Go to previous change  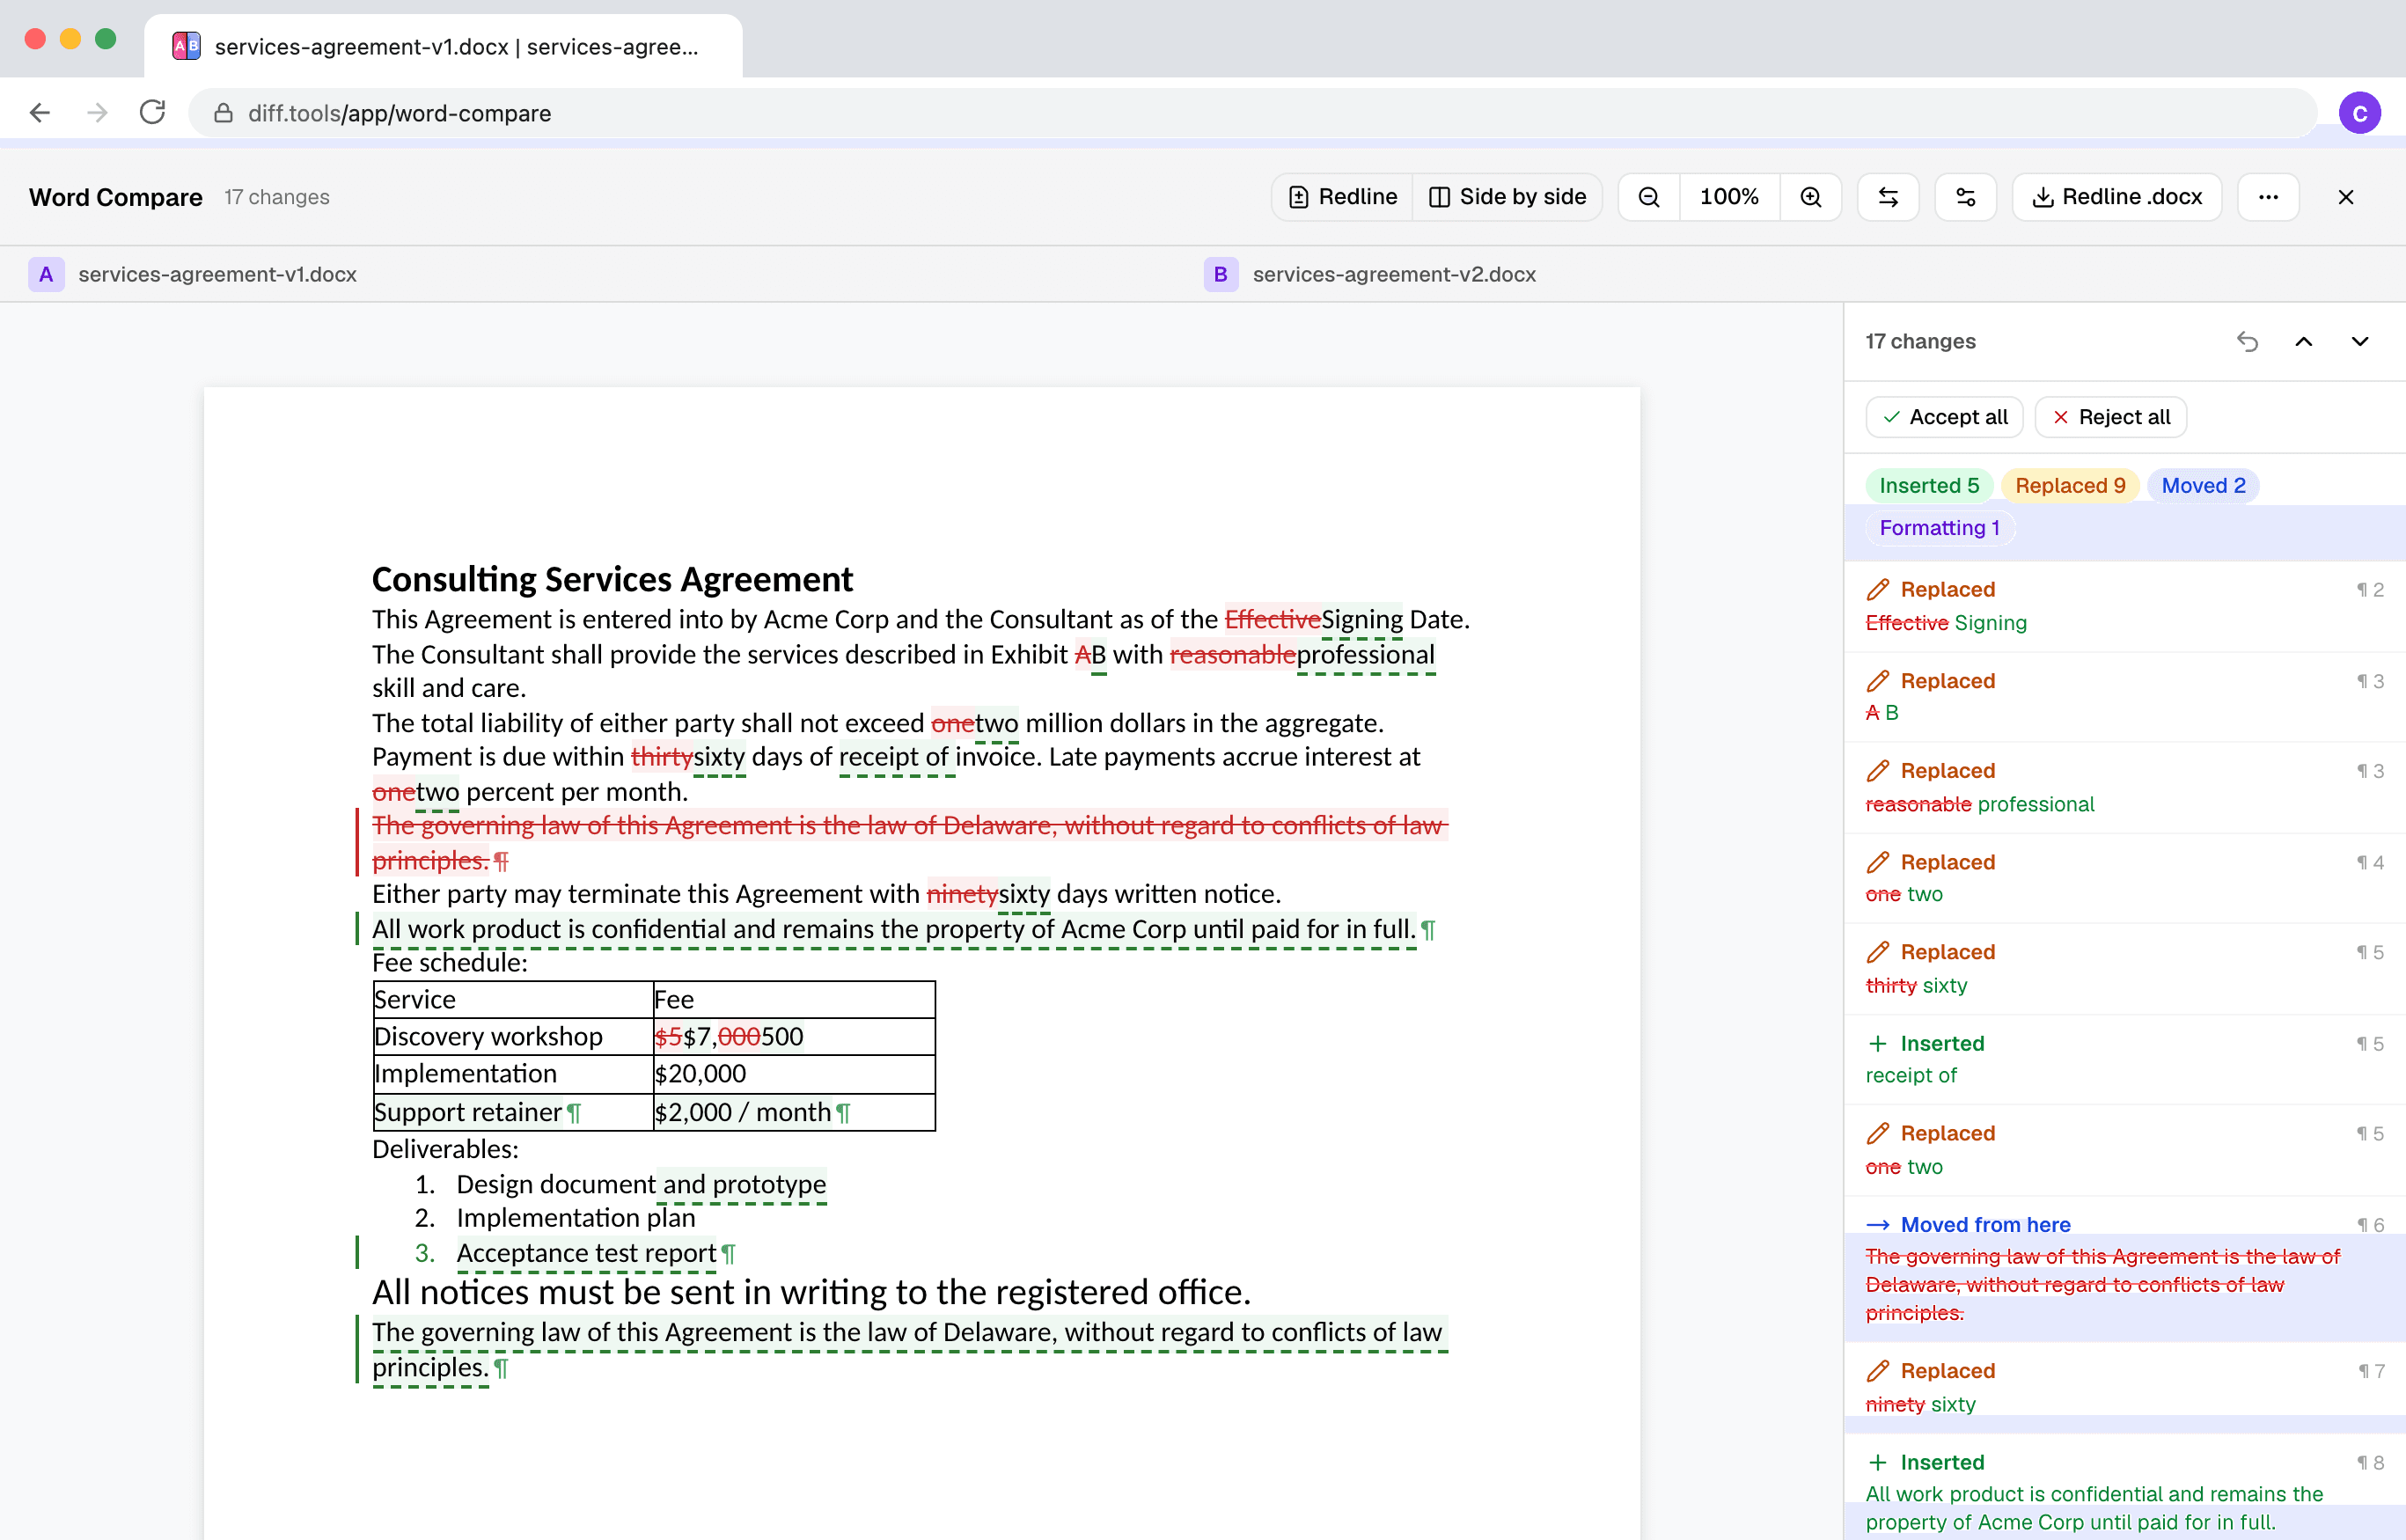click(2303, 342)
